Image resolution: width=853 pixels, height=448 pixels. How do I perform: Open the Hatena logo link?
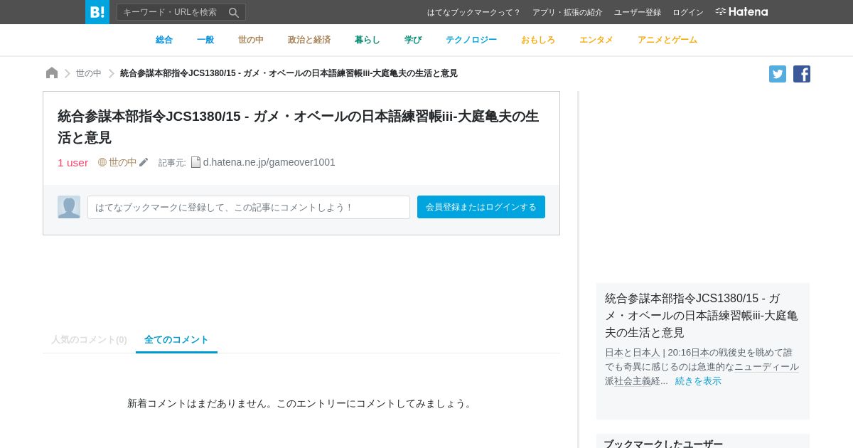741,11
